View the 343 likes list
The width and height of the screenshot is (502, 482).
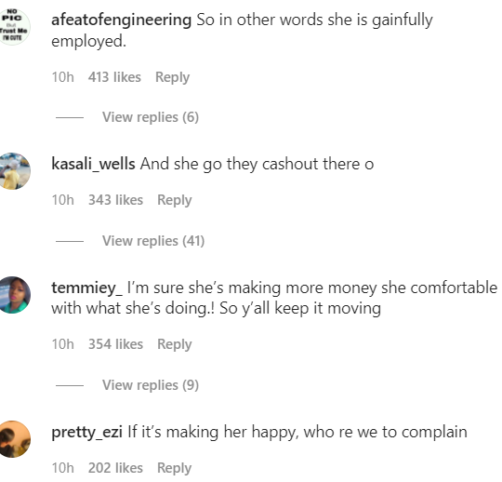115,200
